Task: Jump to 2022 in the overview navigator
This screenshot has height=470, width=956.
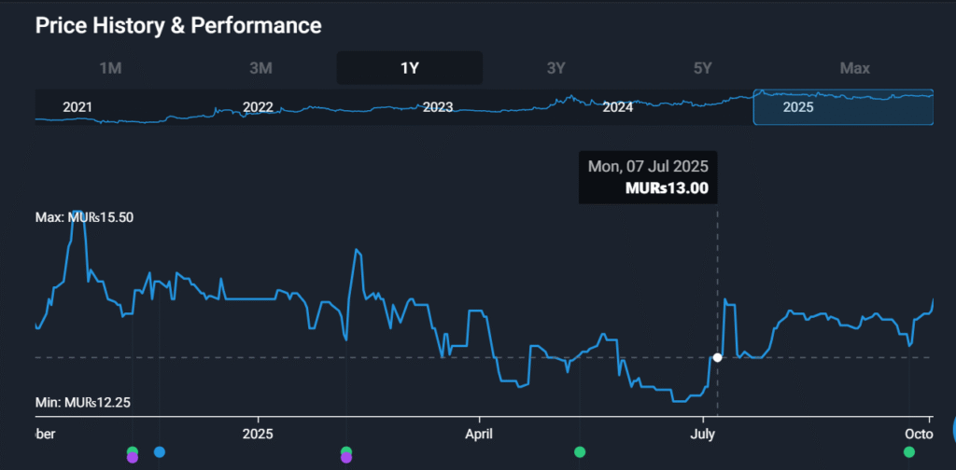Action: (258, 107)
